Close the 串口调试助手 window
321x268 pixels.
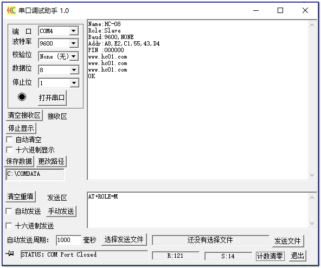305,10
